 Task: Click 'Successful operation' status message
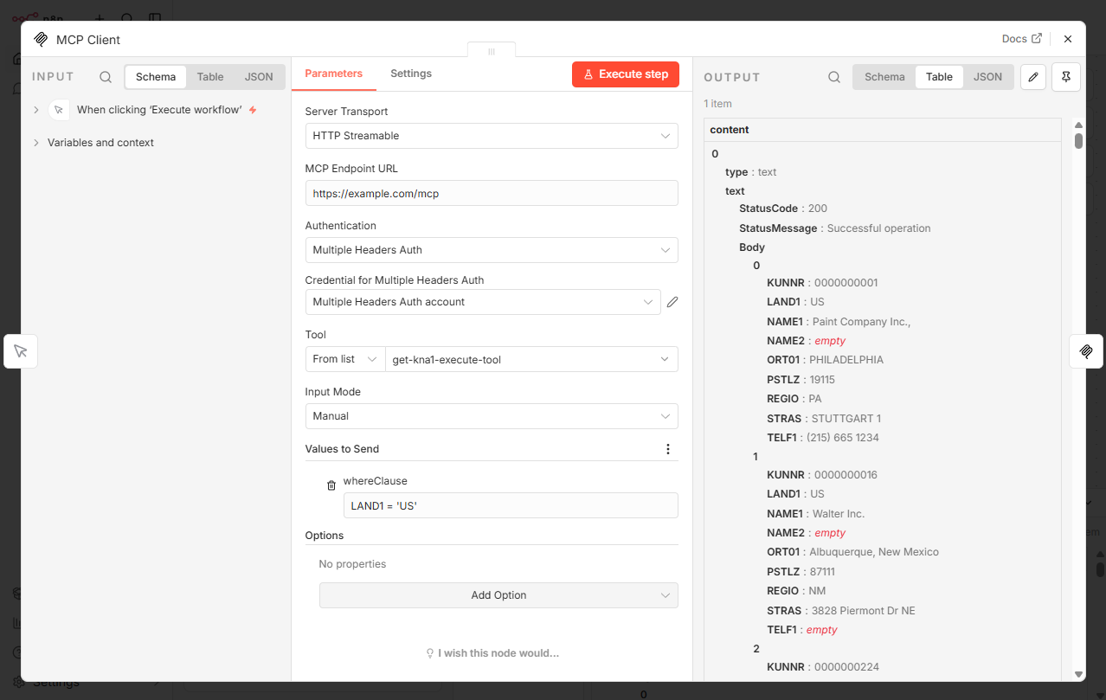tap(878, 228)
